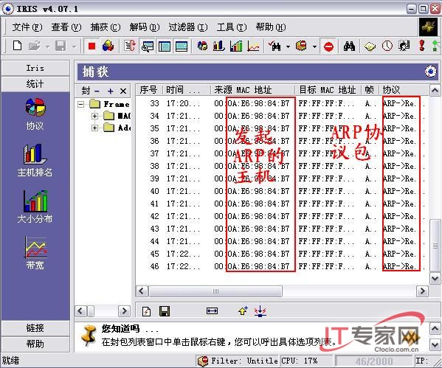Click the Open folder toolbar icon
This screenshot has height=368, width=442.
(35, 46)
